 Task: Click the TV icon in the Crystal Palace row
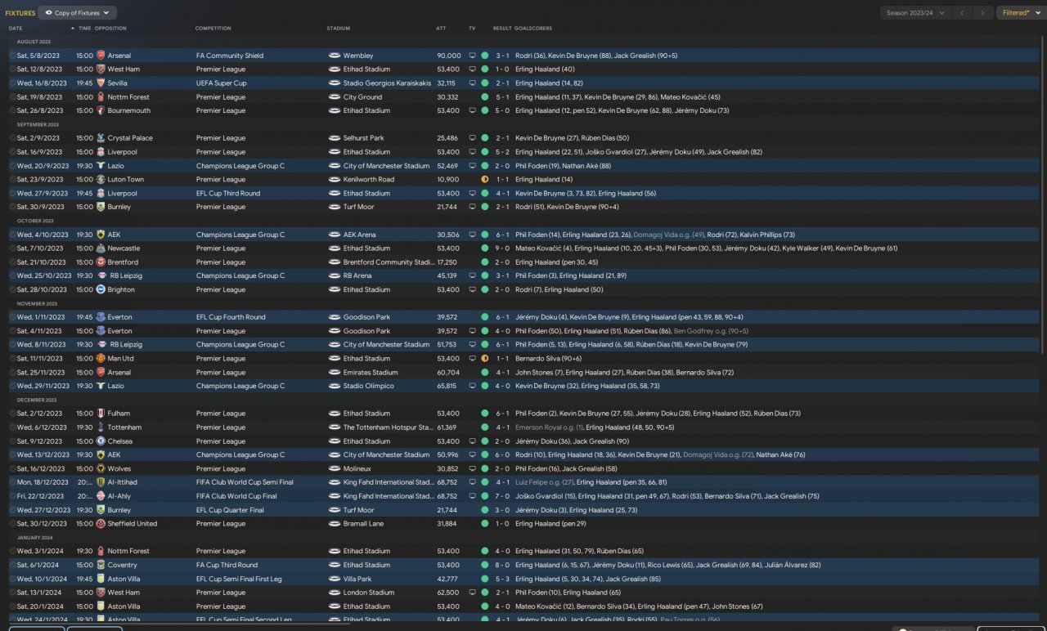click(472, 138)
